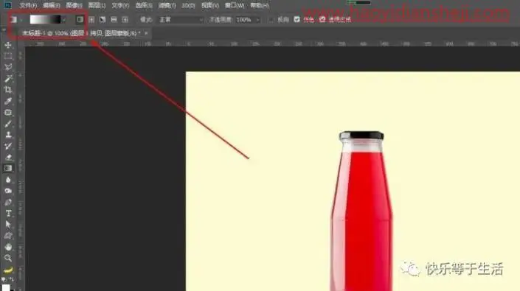520x291 pixels.
Task: Select the Magic Wand tool
Action: pos(8,79)
